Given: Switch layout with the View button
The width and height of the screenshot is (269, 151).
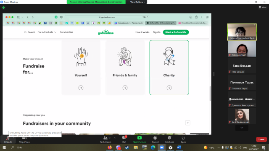Looking at the screenshot, I should pyautogui.click(x=263, y=7).
